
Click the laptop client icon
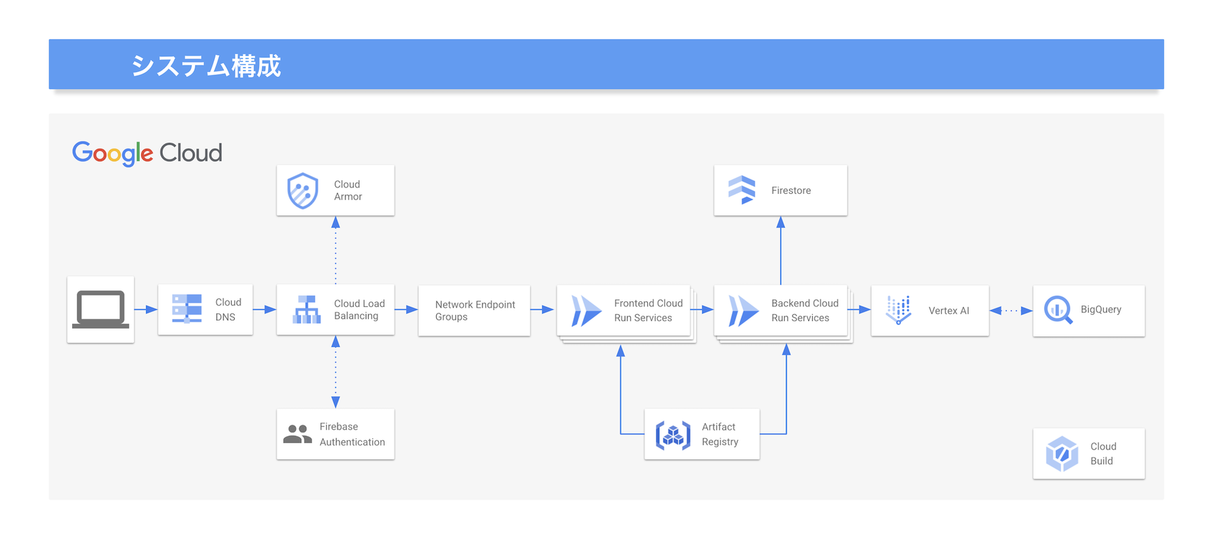[x=101, y=309]
